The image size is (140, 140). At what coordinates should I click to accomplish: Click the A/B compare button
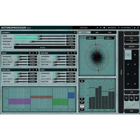[x=132, y=92]
